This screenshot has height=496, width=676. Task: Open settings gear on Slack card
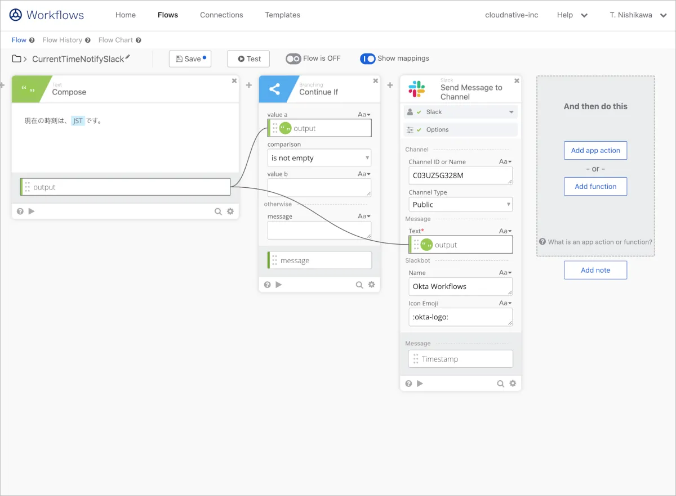tap(513, 384)
